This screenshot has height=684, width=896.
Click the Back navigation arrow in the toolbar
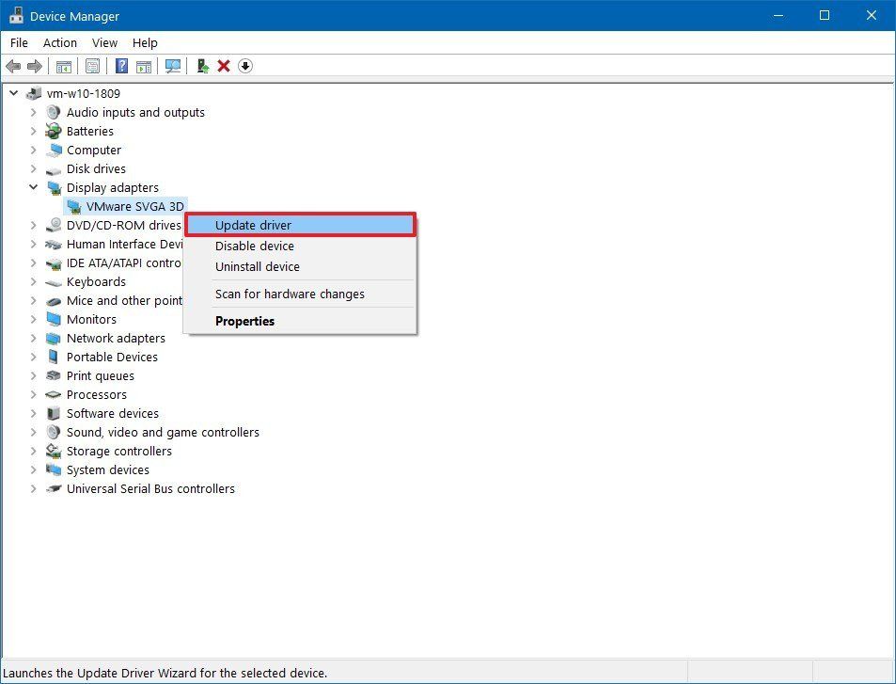pyautogui.click(x=13, y=66)
